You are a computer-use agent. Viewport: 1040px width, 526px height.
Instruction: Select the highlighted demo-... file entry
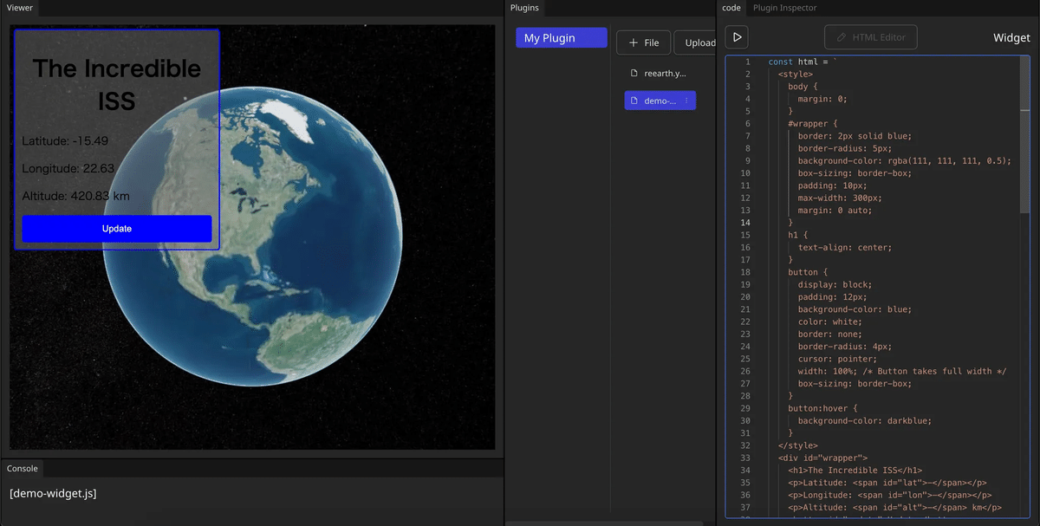coord(654,101)
